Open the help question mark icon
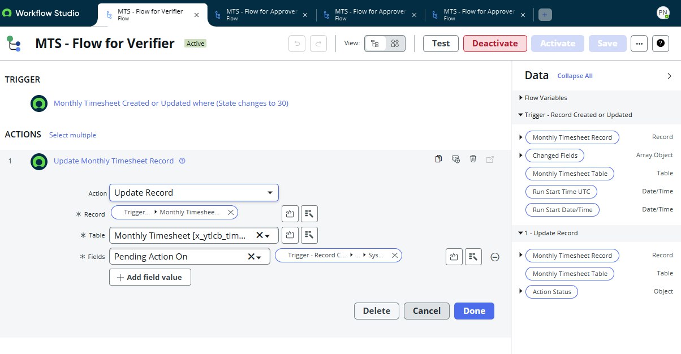This screenshot has height=354, width=681. click(661, 44)
